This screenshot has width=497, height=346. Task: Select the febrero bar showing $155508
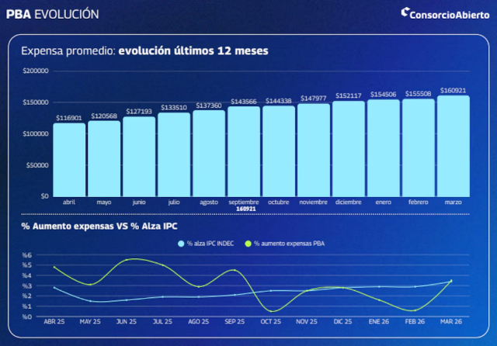[x=419, y=147]
